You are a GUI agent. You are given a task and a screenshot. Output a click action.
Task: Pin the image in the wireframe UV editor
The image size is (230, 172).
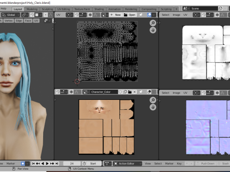click(141, 15)
